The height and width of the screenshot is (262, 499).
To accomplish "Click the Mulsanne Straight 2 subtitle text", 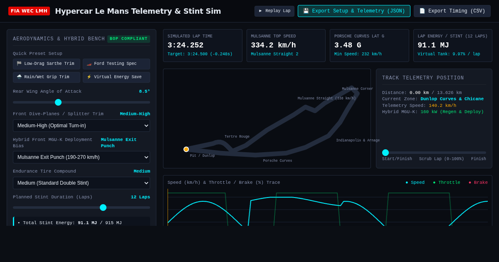I will tap(275, 54).
